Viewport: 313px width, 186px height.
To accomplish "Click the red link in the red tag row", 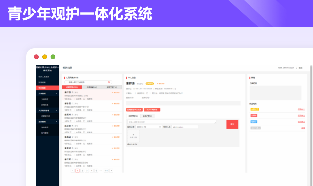I will [x=301, y=115].
